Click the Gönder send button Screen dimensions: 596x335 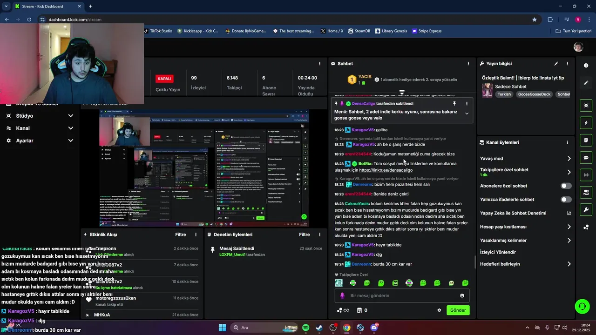click(x=458, y=310)
